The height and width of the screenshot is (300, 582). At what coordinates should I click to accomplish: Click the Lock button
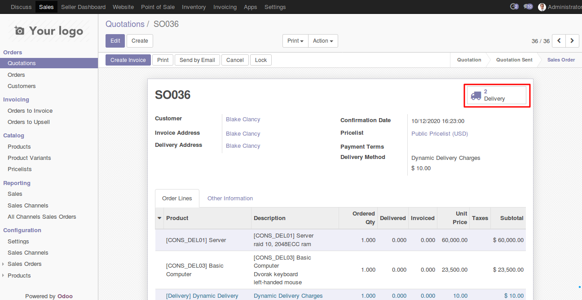[261, 60]
